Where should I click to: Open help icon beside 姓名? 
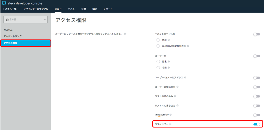tap(169, 62)
